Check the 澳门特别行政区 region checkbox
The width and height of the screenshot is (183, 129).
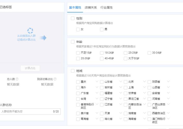[x=149, y=119]
